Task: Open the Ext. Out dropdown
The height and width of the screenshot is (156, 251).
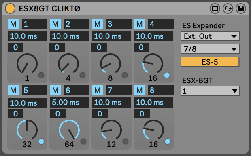Action: coord(210,36)
